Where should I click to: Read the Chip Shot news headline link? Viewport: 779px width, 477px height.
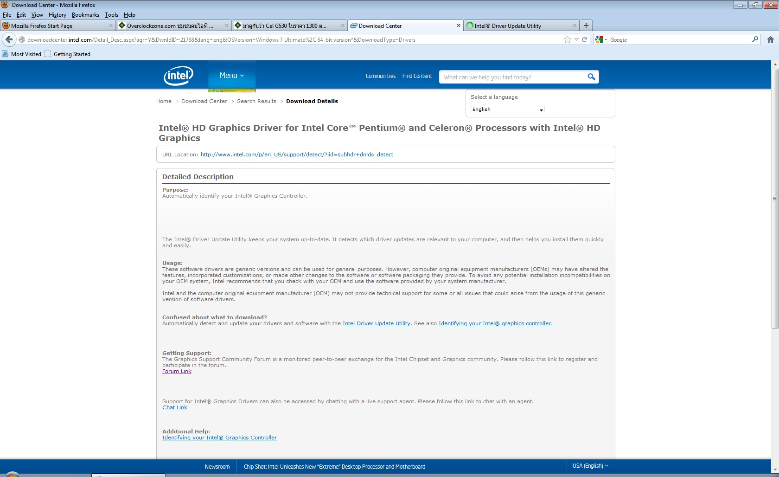click(334, 467)
